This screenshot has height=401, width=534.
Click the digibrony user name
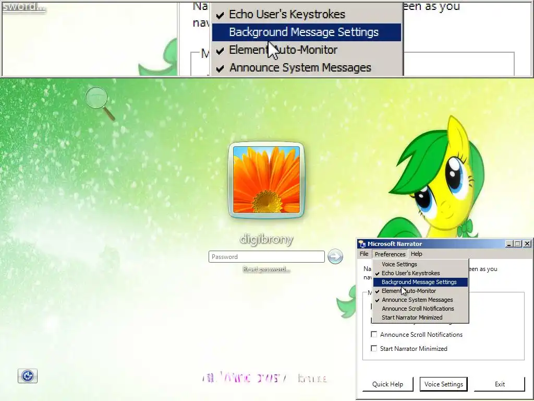tap(266, 239)
